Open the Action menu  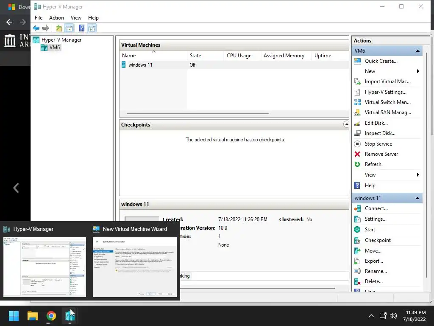tap(56, 18)
